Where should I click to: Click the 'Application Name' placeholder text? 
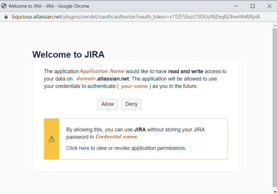102,71
